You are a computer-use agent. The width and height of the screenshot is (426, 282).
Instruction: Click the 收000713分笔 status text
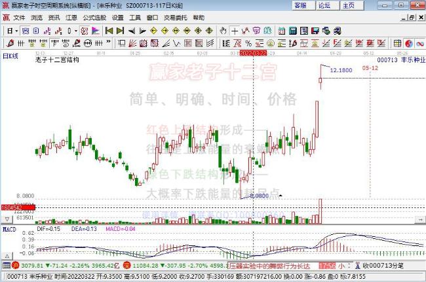point(383,266)
